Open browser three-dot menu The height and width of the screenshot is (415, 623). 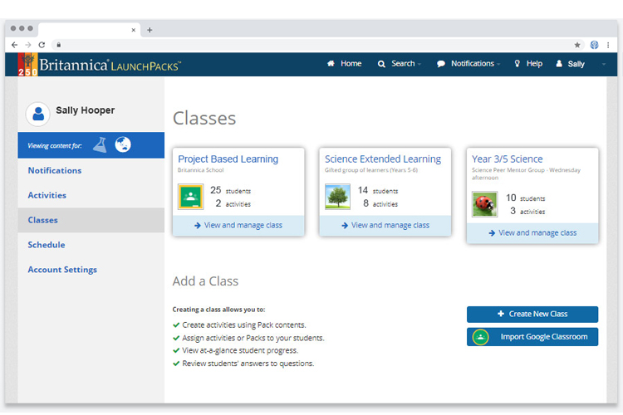click(608, 45)
